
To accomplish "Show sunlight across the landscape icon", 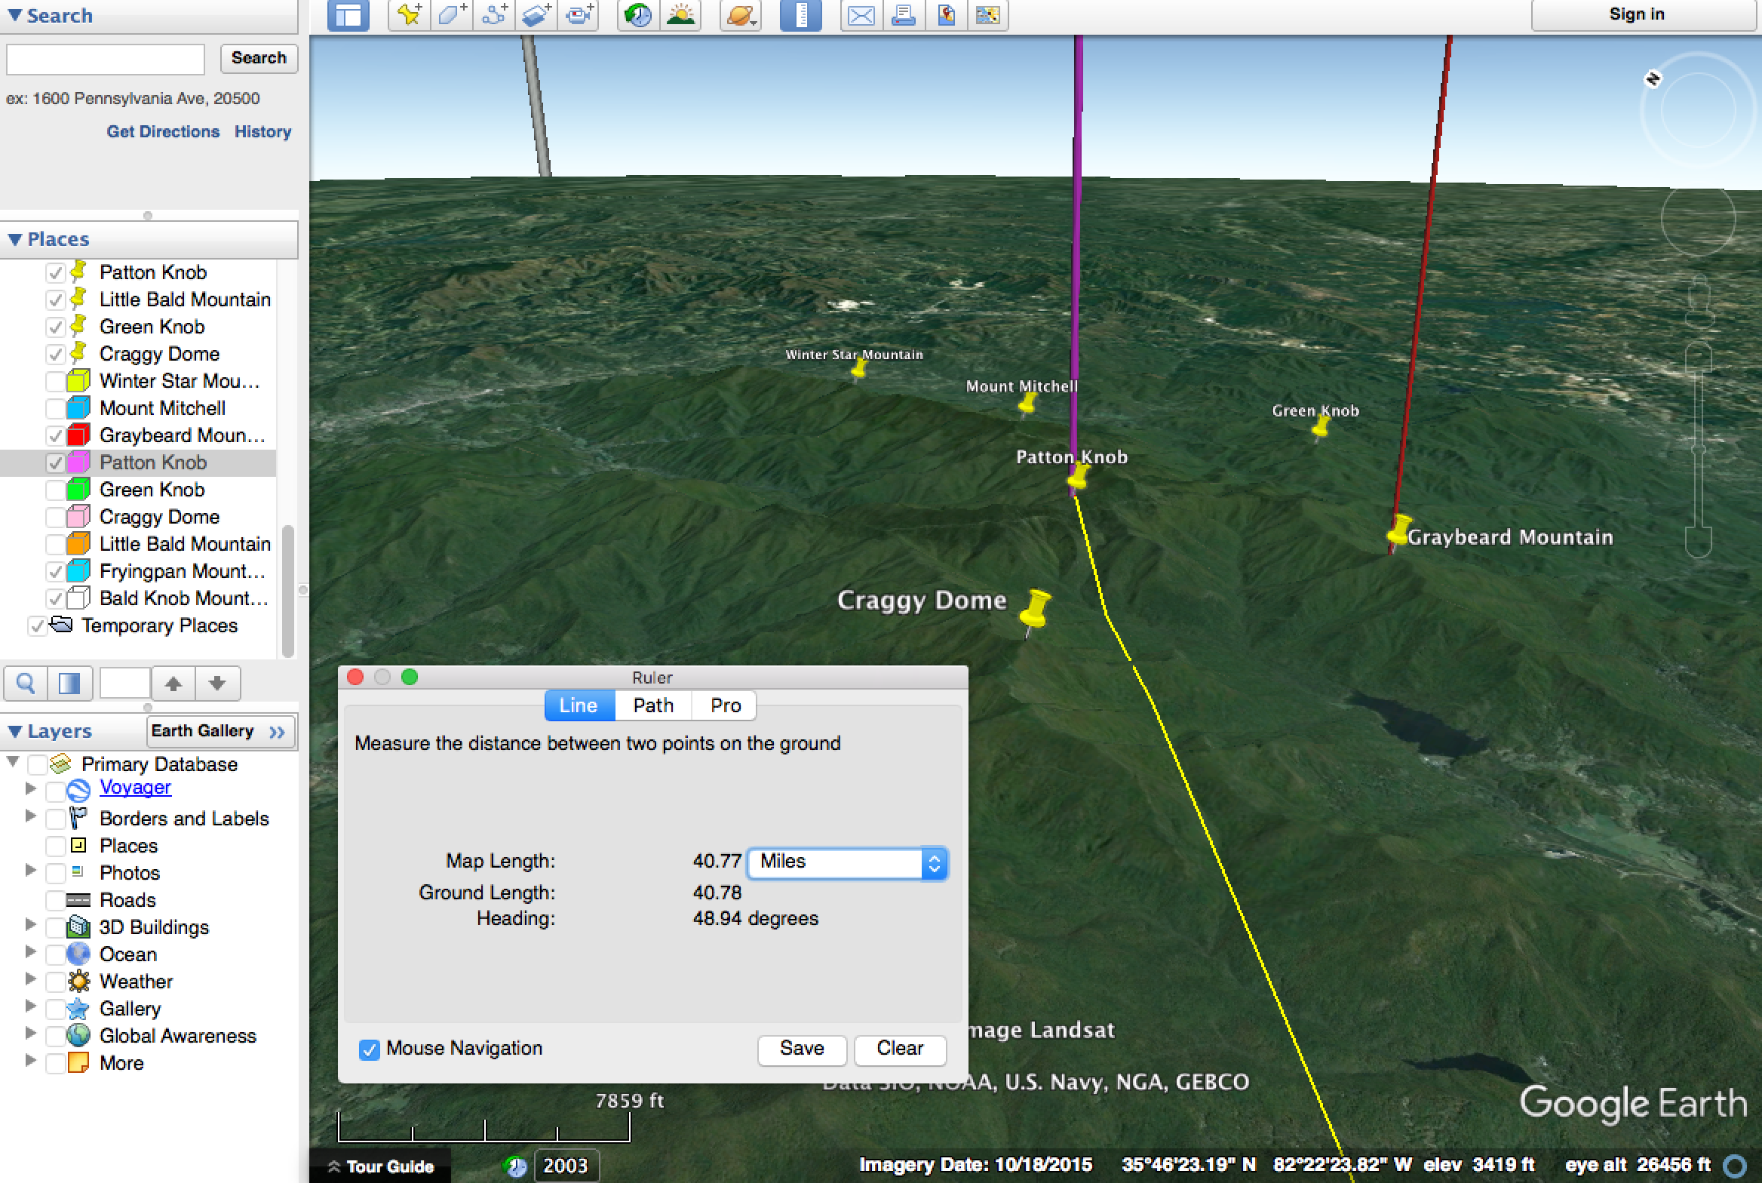I will click(x=680, y=15).
